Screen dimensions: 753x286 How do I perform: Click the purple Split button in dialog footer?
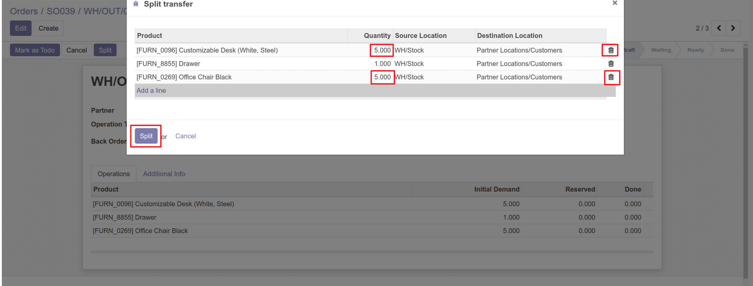coord(146,136)
